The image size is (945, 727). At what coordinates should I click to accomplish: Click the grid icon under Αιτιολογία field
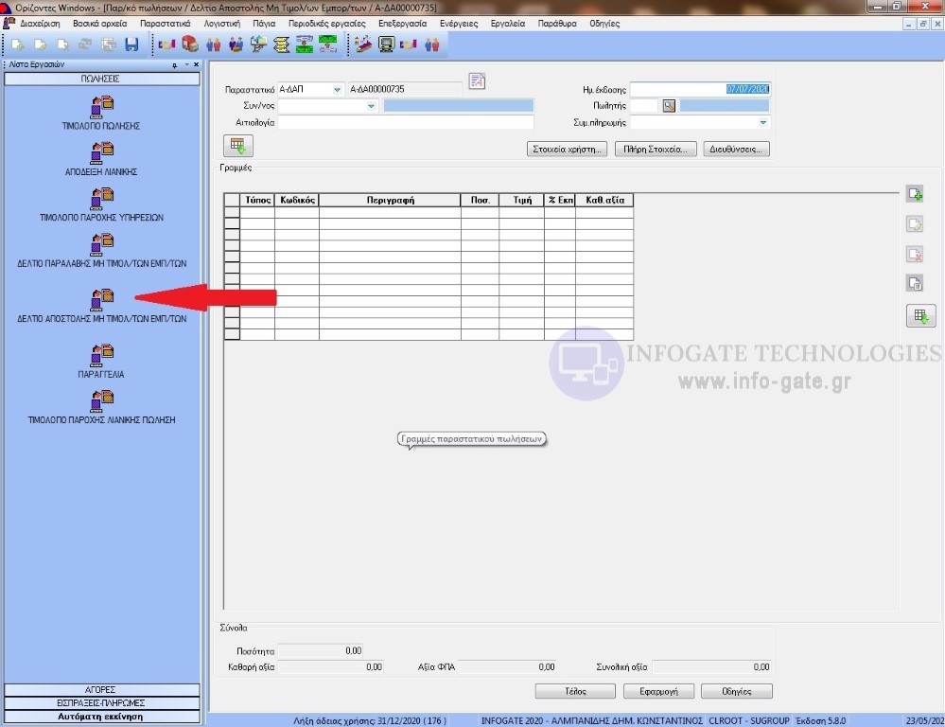click(x=237, y=146)
